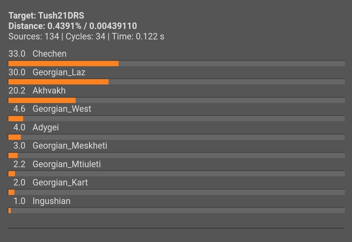
Task: Select the Adygei result label
Action: pyautogui.click(x=46, y=128)
